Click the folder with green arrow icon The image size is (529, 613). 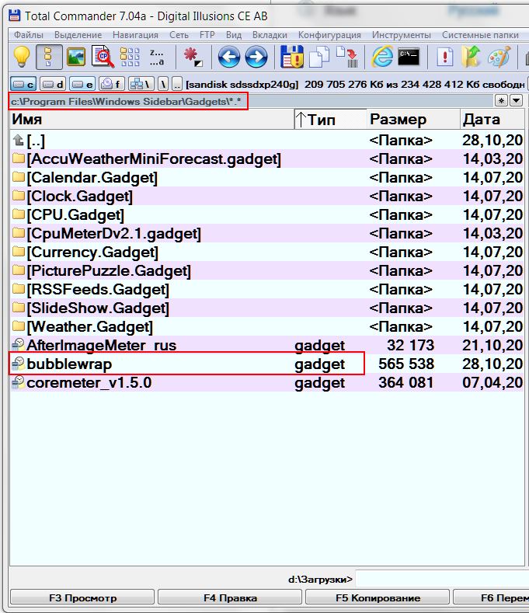(x=472, y=57)
